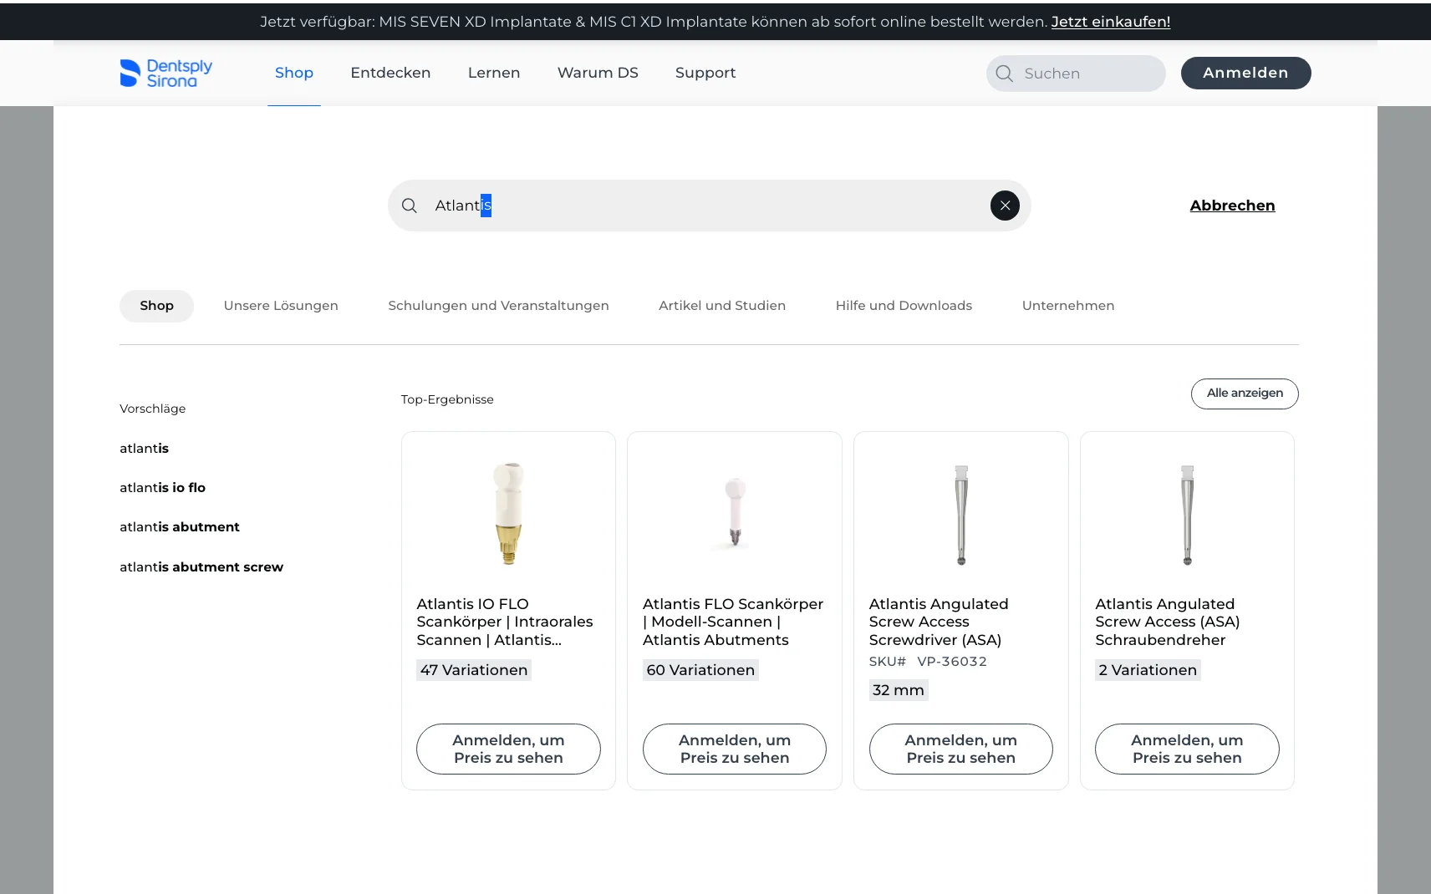
Task: Click the magnifier icon beside Atlantis query
Action: [x=410, y=206]
